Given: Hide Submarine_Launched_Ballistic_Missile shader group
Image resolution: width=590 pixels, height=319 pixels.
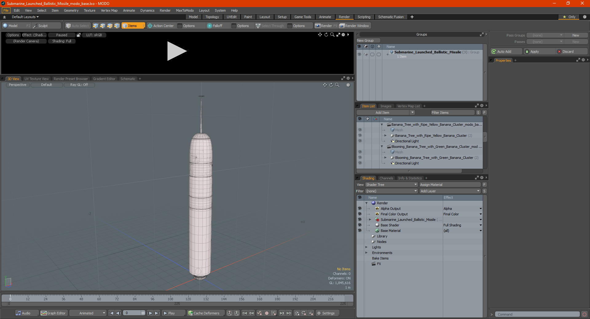Looking at the screenshot, I should [x=360, y=220].
